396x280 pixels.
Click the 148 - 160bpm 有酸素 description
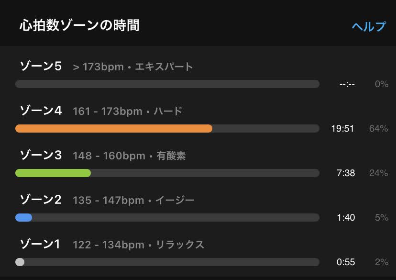129,156
